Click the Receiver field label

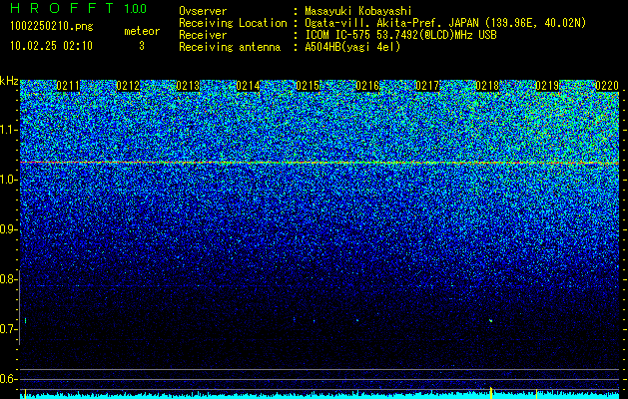[203, 35]
